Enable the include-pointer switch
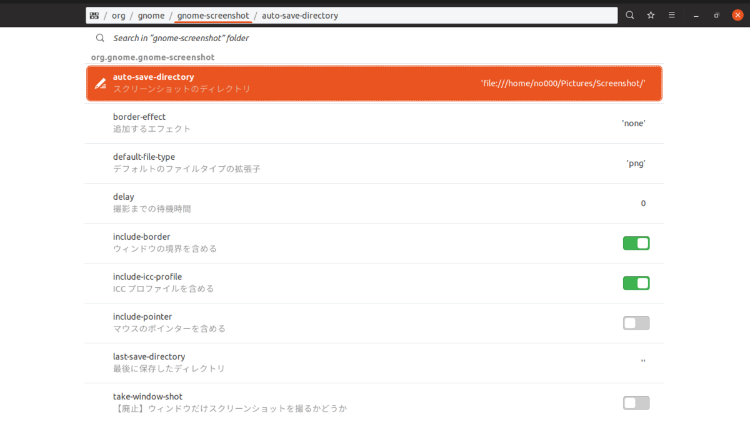 point(636,323)
